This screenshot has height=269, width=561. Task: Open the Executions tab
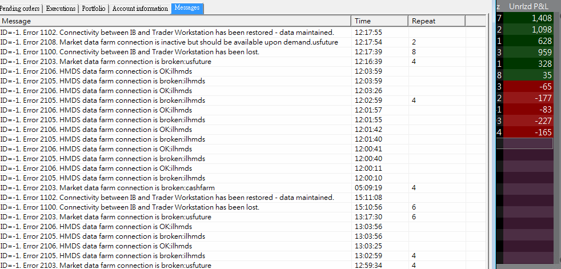click(x=61, y=9)
